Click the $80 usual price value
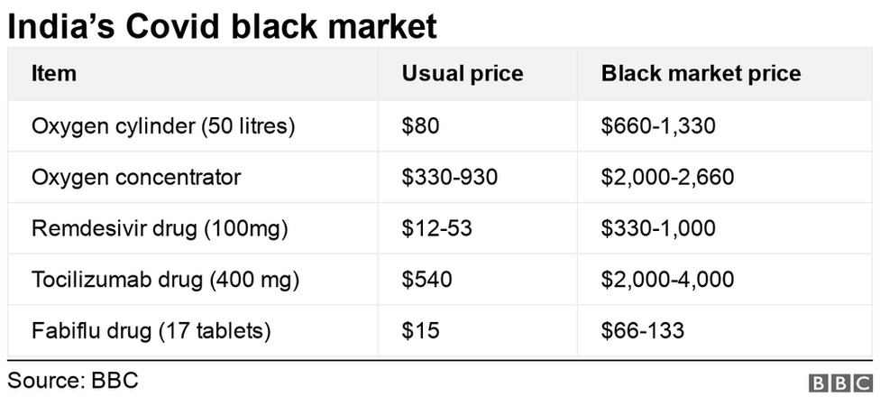 tap(420, 126)
